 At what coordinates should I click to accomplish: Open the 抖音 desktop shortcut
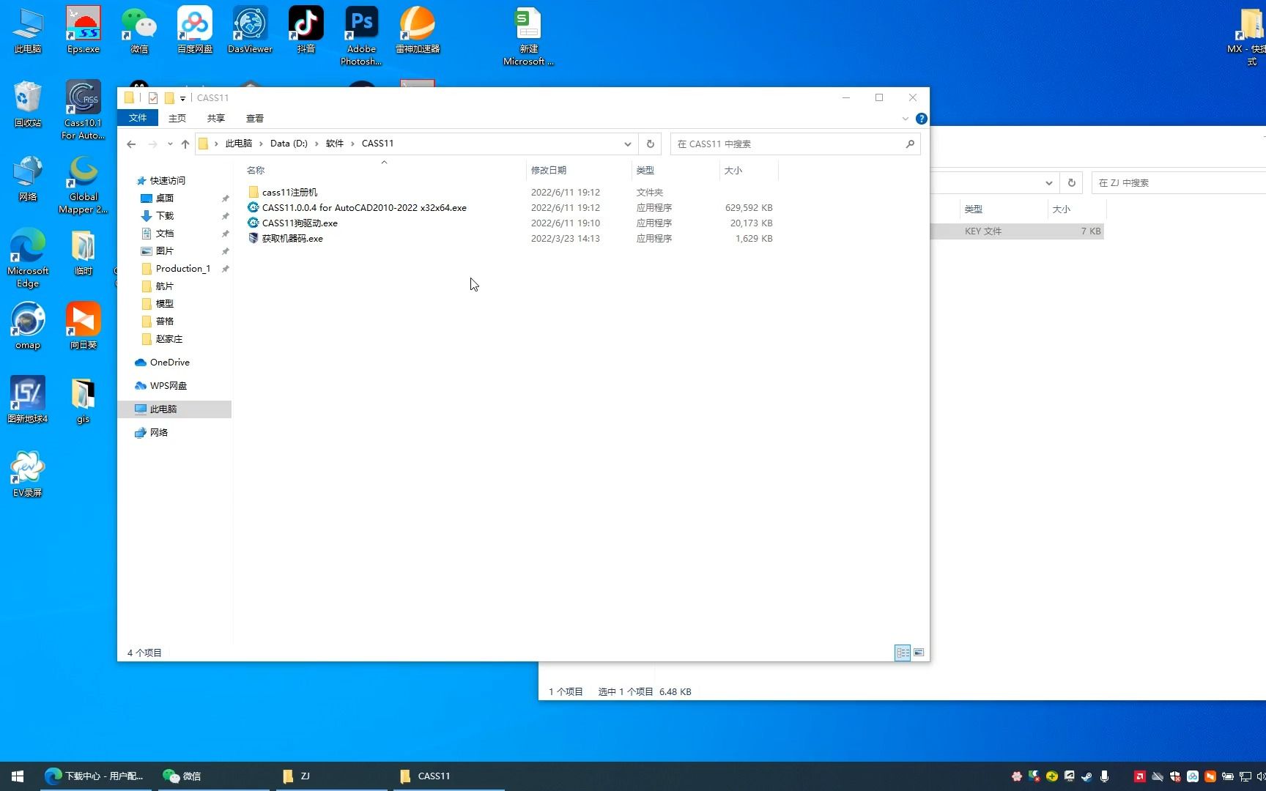click(x=306, y=22)
